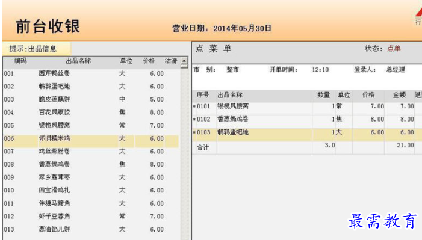Click the 前台收银 page title
Screen dimensions: 422x240
click(x=48, y=26)
